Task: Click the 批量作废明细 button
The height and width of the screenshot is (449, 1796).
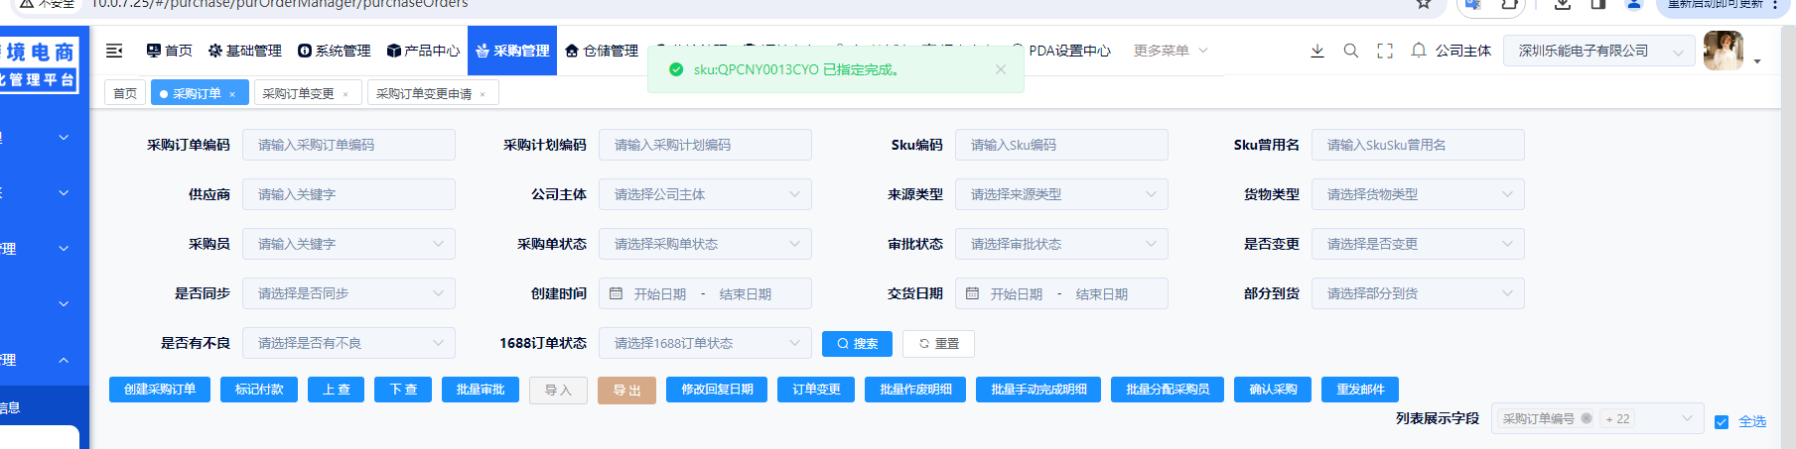Action: (915, 390)
